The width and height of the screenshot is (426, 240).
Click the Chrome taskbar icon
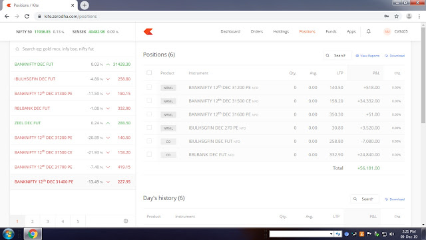[x=33, y=234]
